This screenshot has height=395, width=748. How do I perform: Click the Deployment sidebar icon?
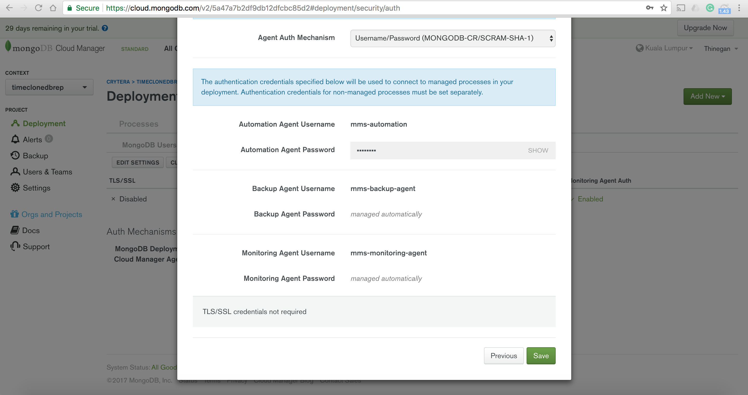tap(15, 123)
